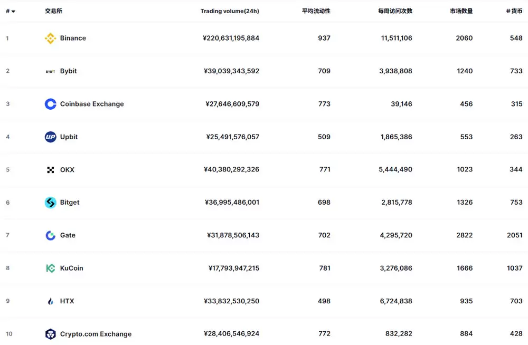The image size is (528, 345).
Task: Sort by 市场数量 column header
Action: pyautogui.click(x=461, y=11)
